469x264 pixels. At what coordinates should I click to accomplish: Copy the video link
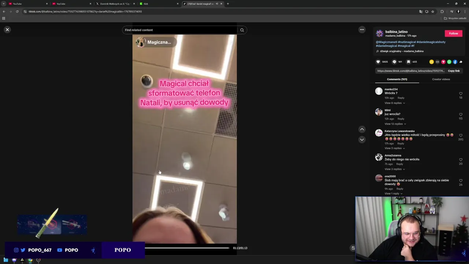(454, 71)
